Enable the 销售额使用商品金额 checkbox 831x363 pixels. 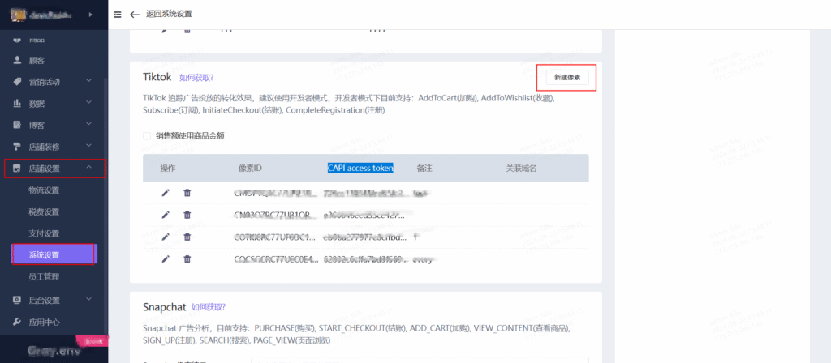[x=147, y=136]
